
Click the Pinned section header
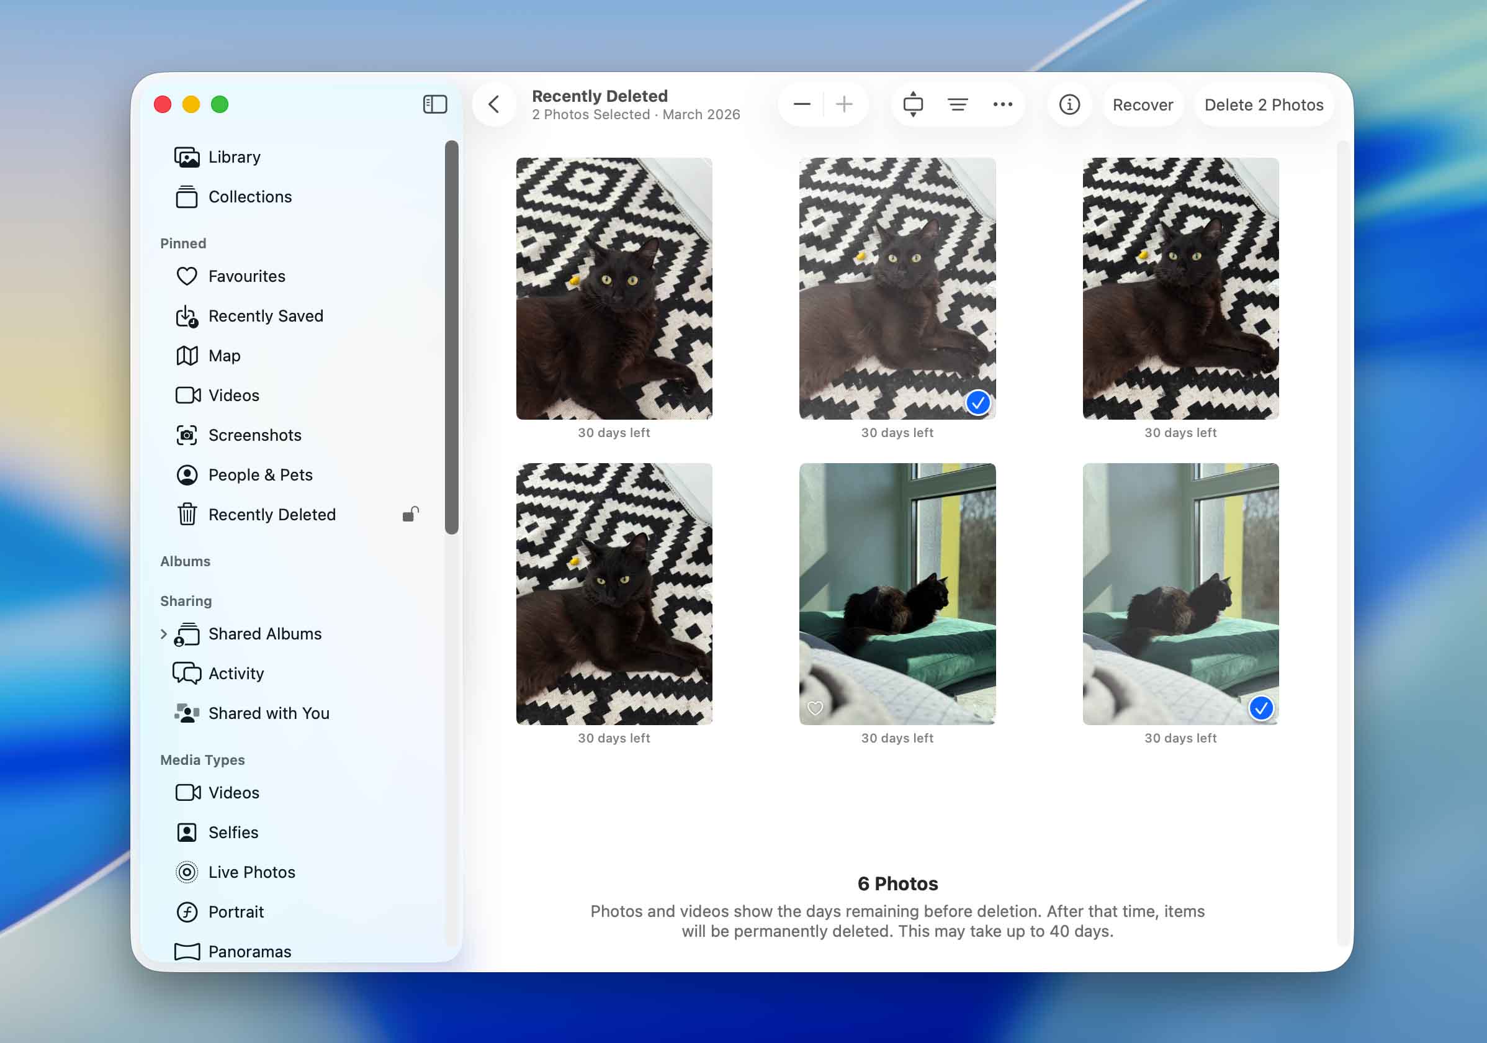point(183,243)
